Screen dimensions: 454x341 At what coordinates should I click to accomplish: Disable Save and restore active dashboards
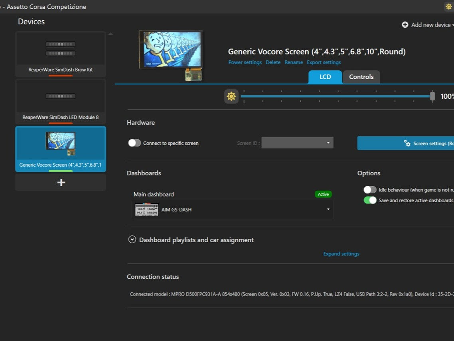[x=370, y=200]
